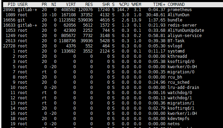Click the PID column header

11,4
